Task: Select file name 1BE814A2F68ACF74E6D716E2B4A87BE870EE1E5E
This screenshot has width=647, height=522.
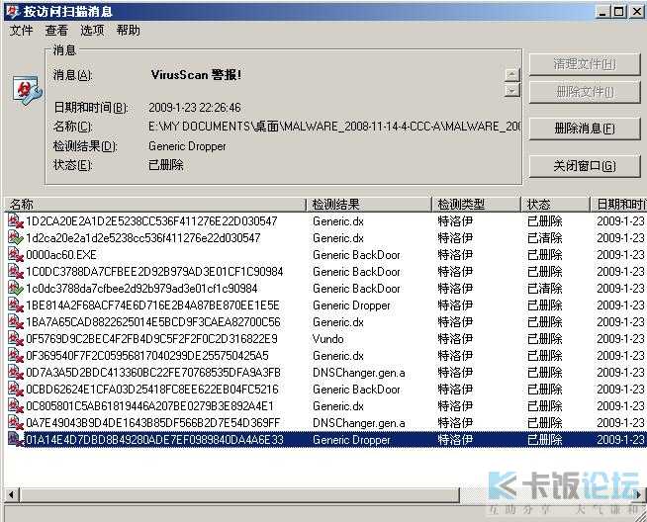Action: pyautogui.click(x=152, y=305)
